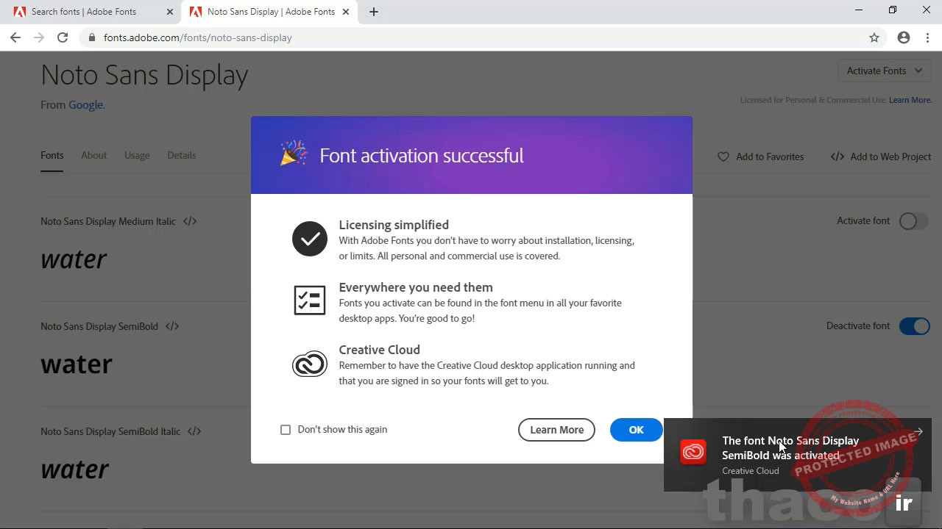Click the browser back arrow

coord(15,37)
